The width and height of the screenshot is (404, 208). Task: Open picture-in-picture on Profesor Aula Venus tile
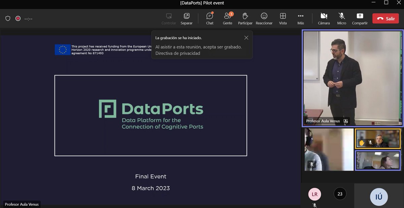(x=346, y=121)
